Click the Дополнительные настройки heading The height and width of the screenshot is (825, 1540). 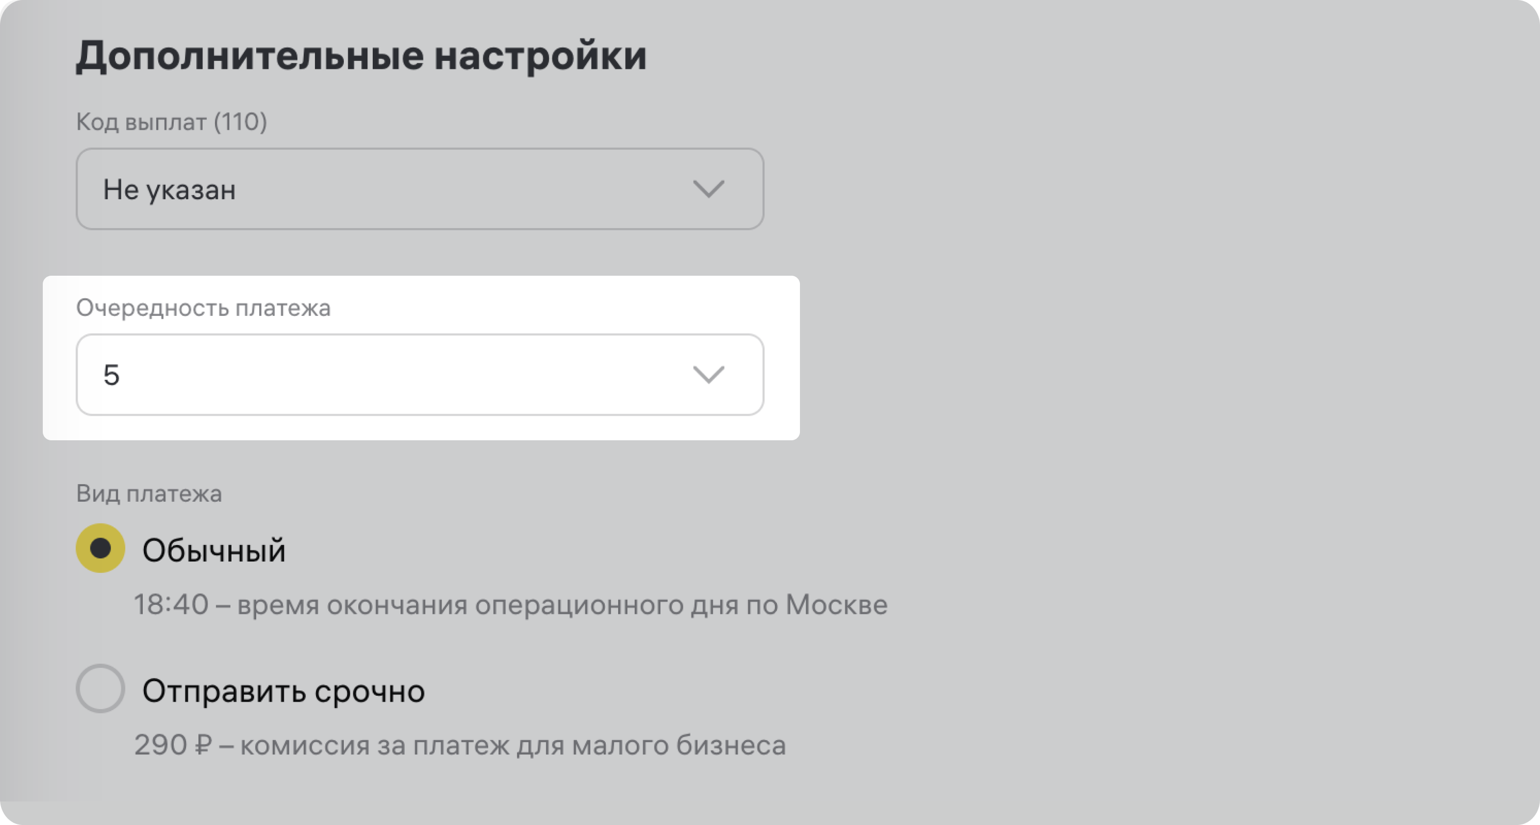(x=361, y=56)
